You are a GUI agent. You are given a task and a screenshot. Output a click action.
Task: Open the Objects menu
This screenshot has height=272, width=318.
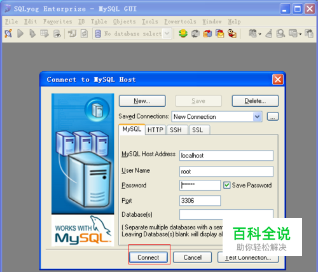pyautogui.click(x=124, y=22)
